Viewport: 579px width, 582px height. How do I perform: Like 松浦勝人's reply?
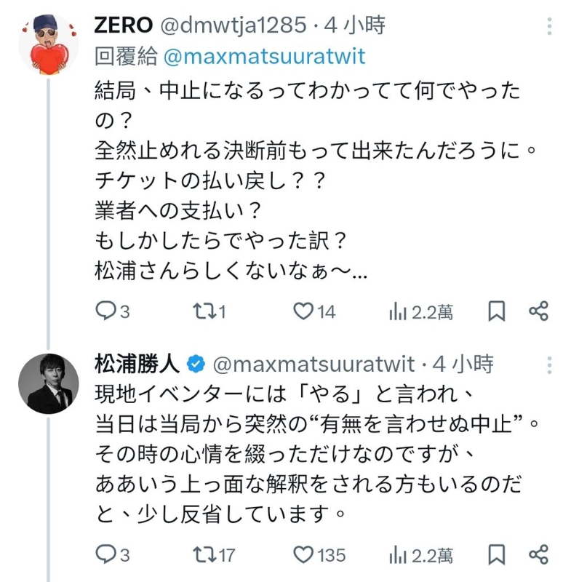pyautogui.click(x=303, y=554)
